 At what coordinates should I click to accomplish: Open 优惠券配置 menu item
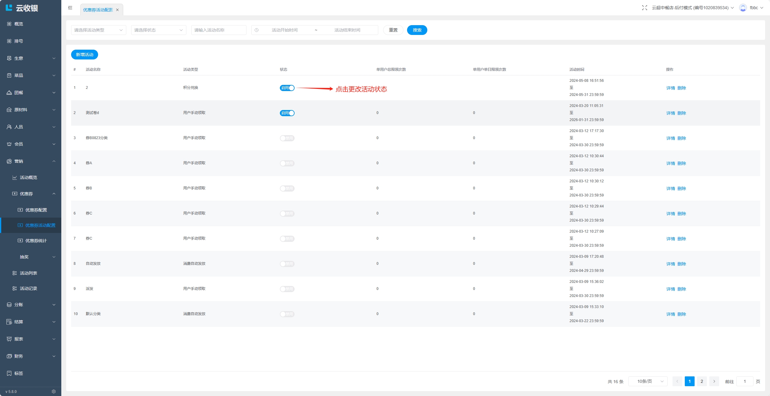[x=36, y=210]
